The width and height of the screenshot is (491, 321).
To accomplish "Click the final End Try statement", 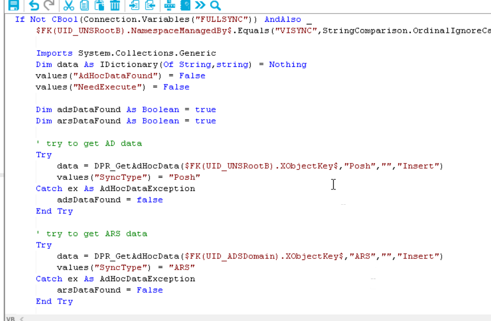I will pyautogui.click(x=54, y=301).
